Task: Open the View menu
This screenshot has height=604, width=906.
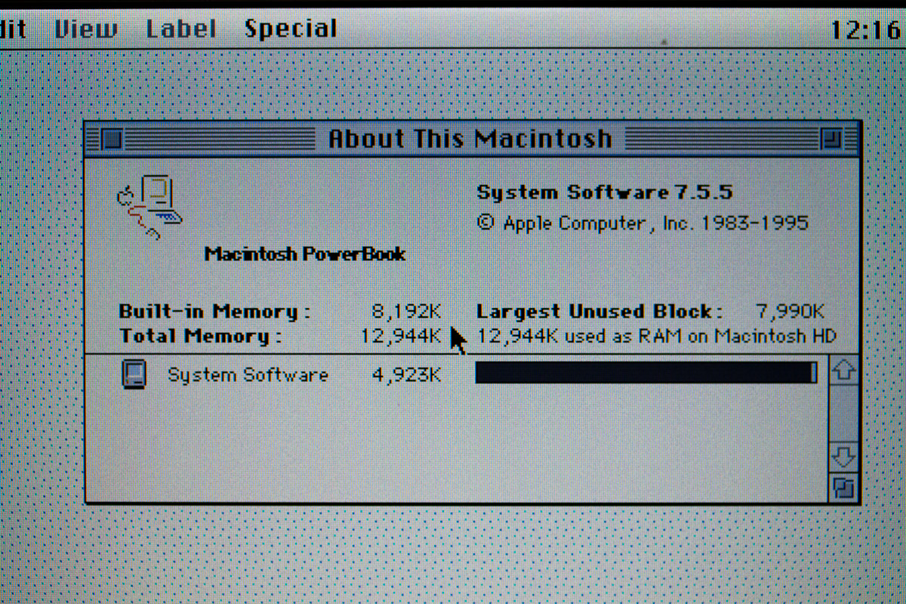Action: click(x=86, y=29)
